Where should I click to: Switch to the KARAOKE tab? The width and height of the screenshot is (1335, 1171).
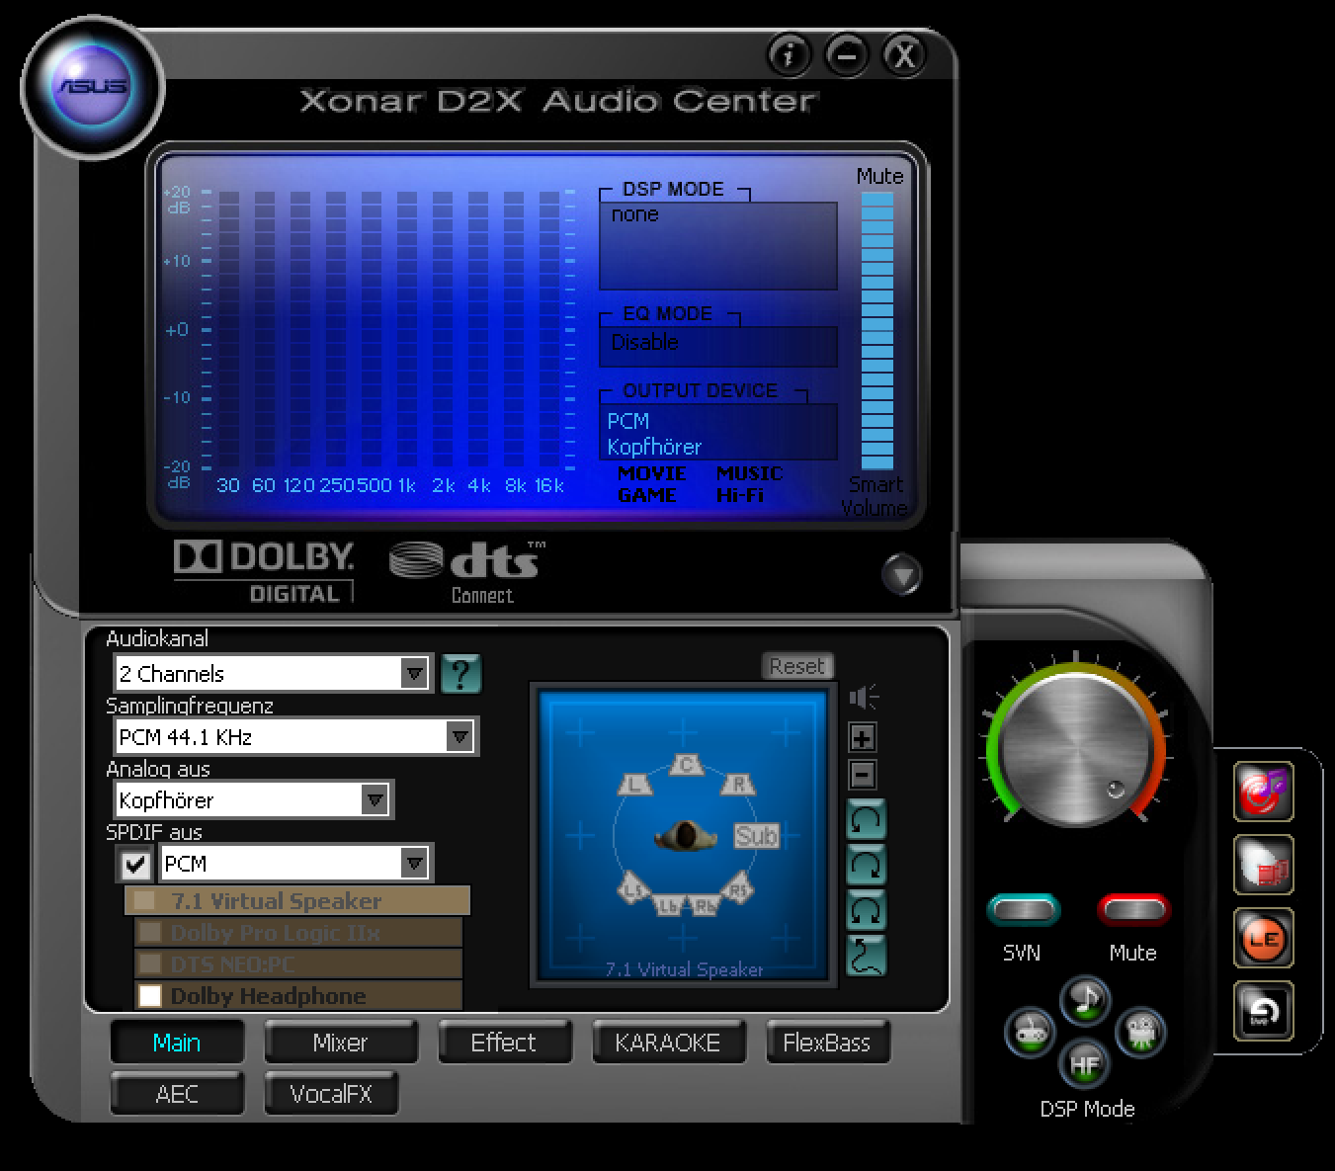(668, 1043)
